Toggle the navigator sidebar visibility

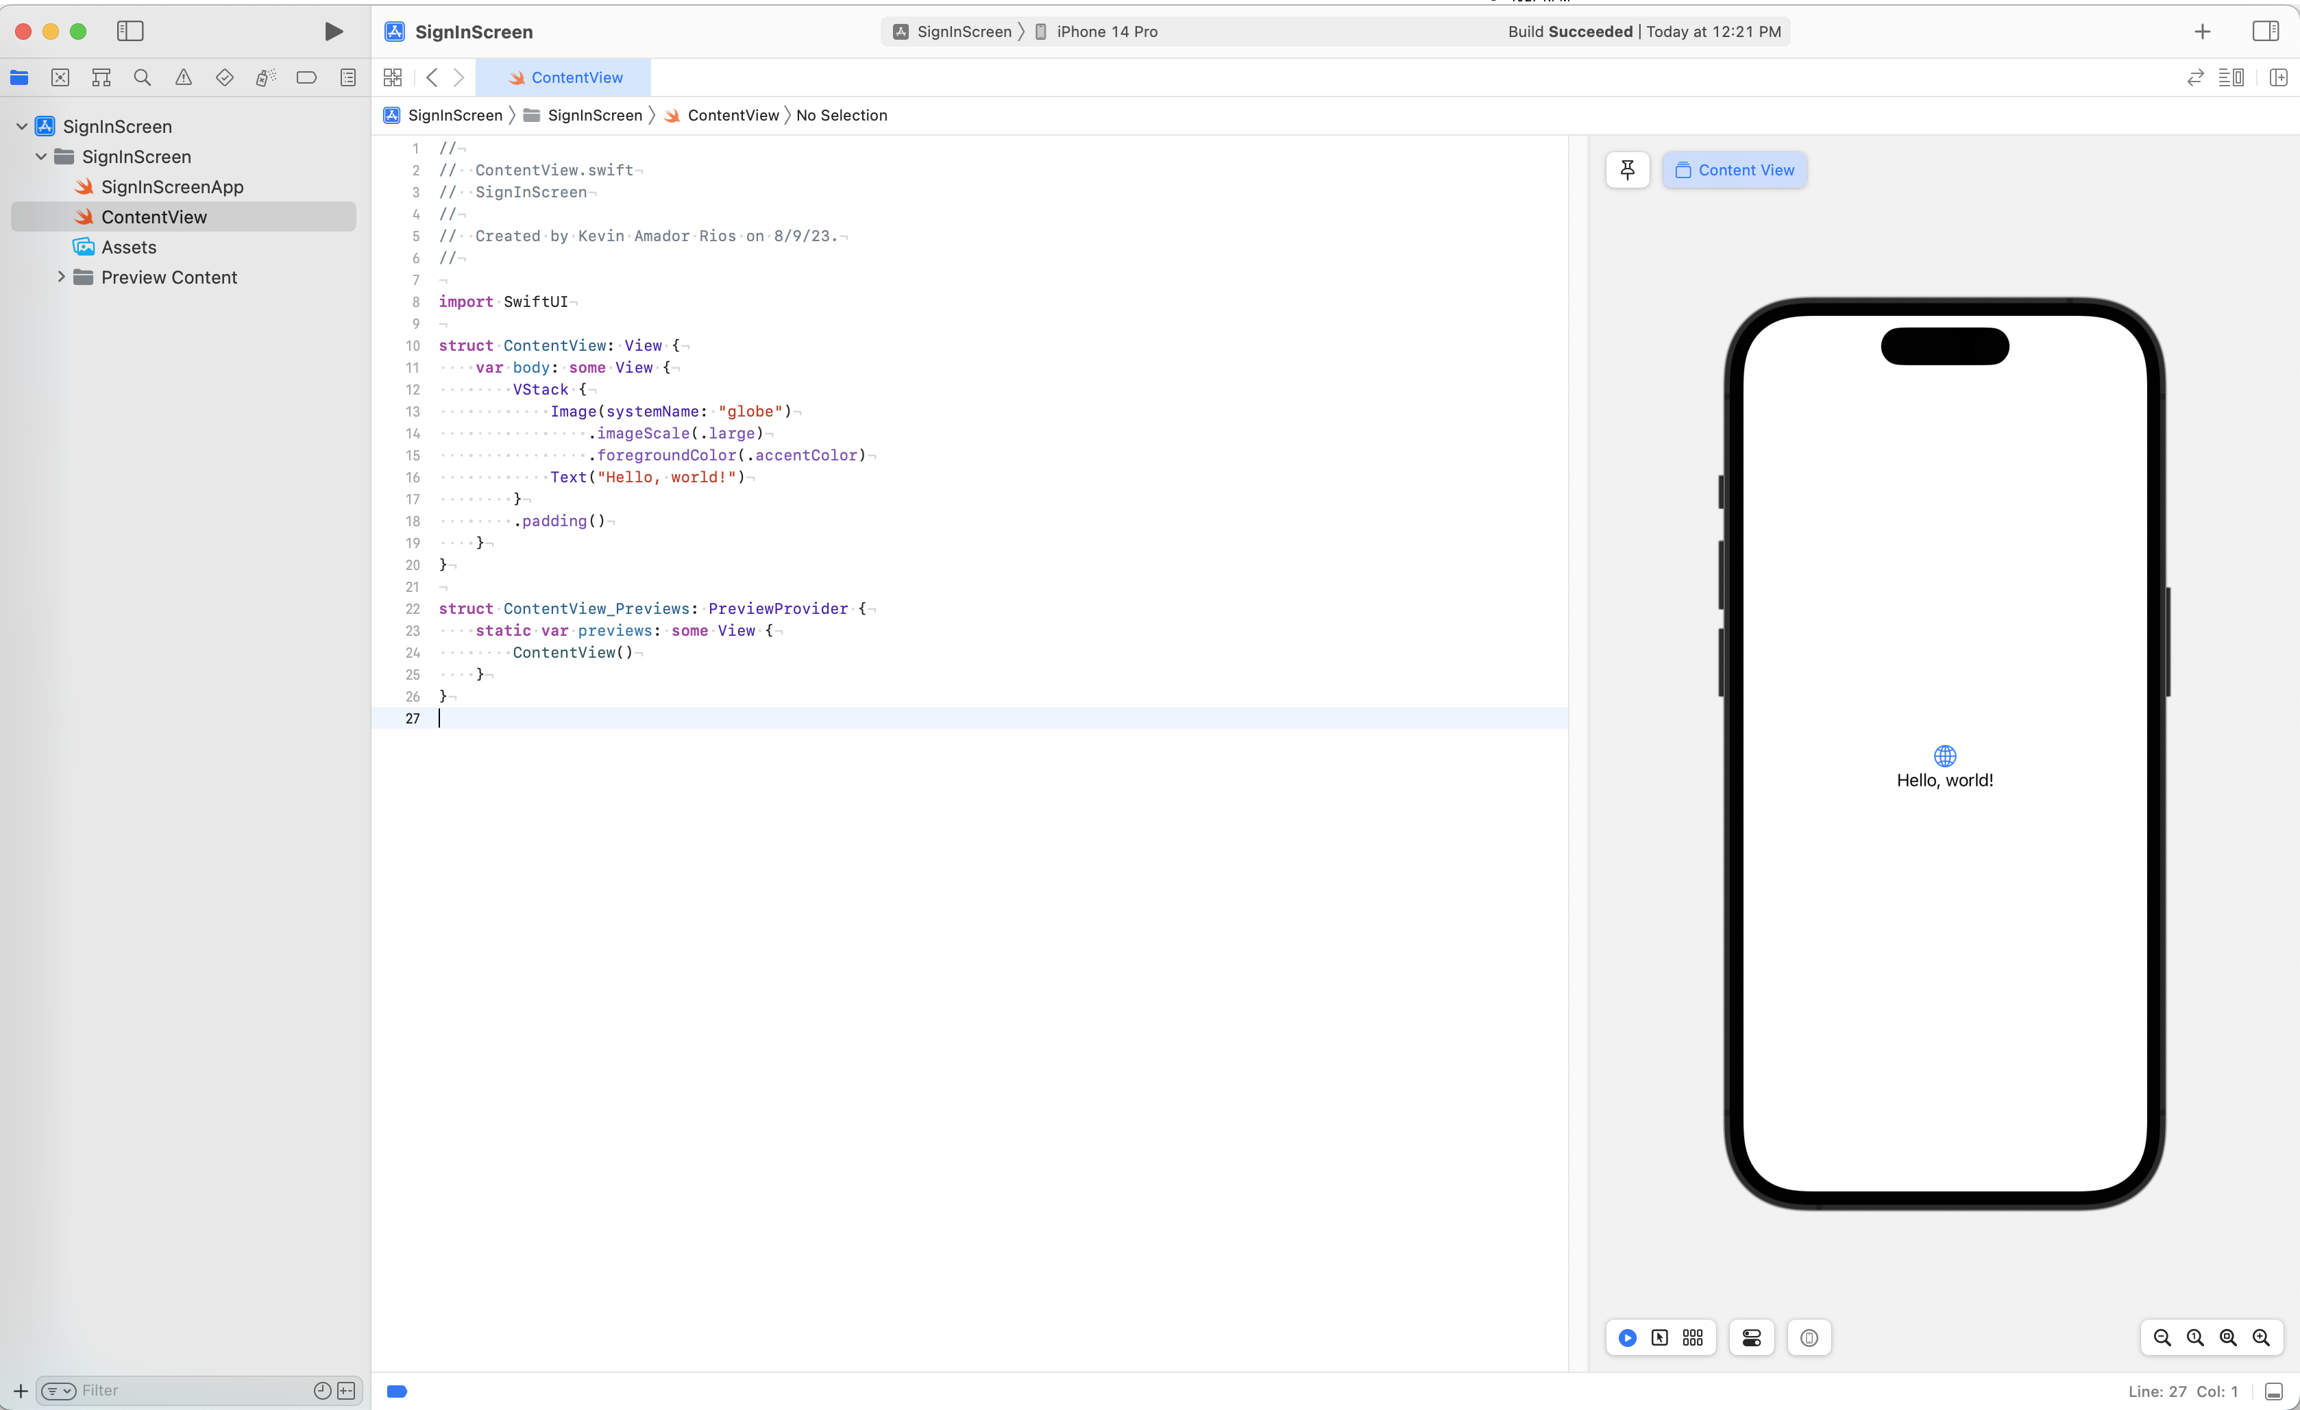130,31
